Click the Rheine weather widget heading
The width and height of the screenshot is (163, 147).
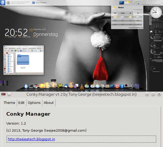121,8
